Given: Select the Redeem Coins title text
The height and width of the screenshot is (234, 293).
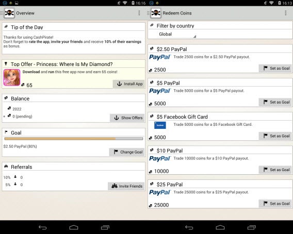Looking at the screenshot, I should pos(177,13).
